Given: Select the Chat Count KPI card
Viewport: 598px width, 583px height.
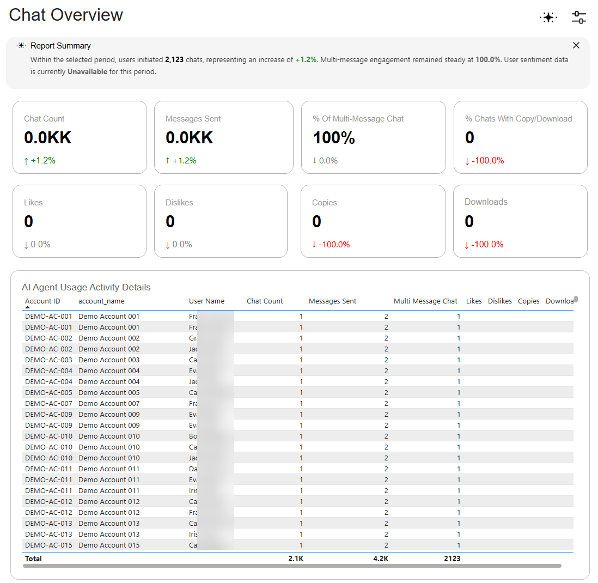Looking at the screenshot, I should [x=80, y=137].
